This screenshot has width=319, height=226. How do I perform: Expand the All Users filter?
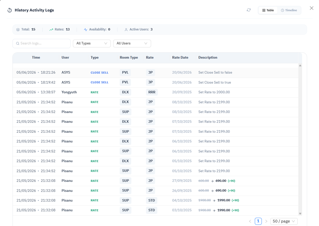click(x=132, y=43)
